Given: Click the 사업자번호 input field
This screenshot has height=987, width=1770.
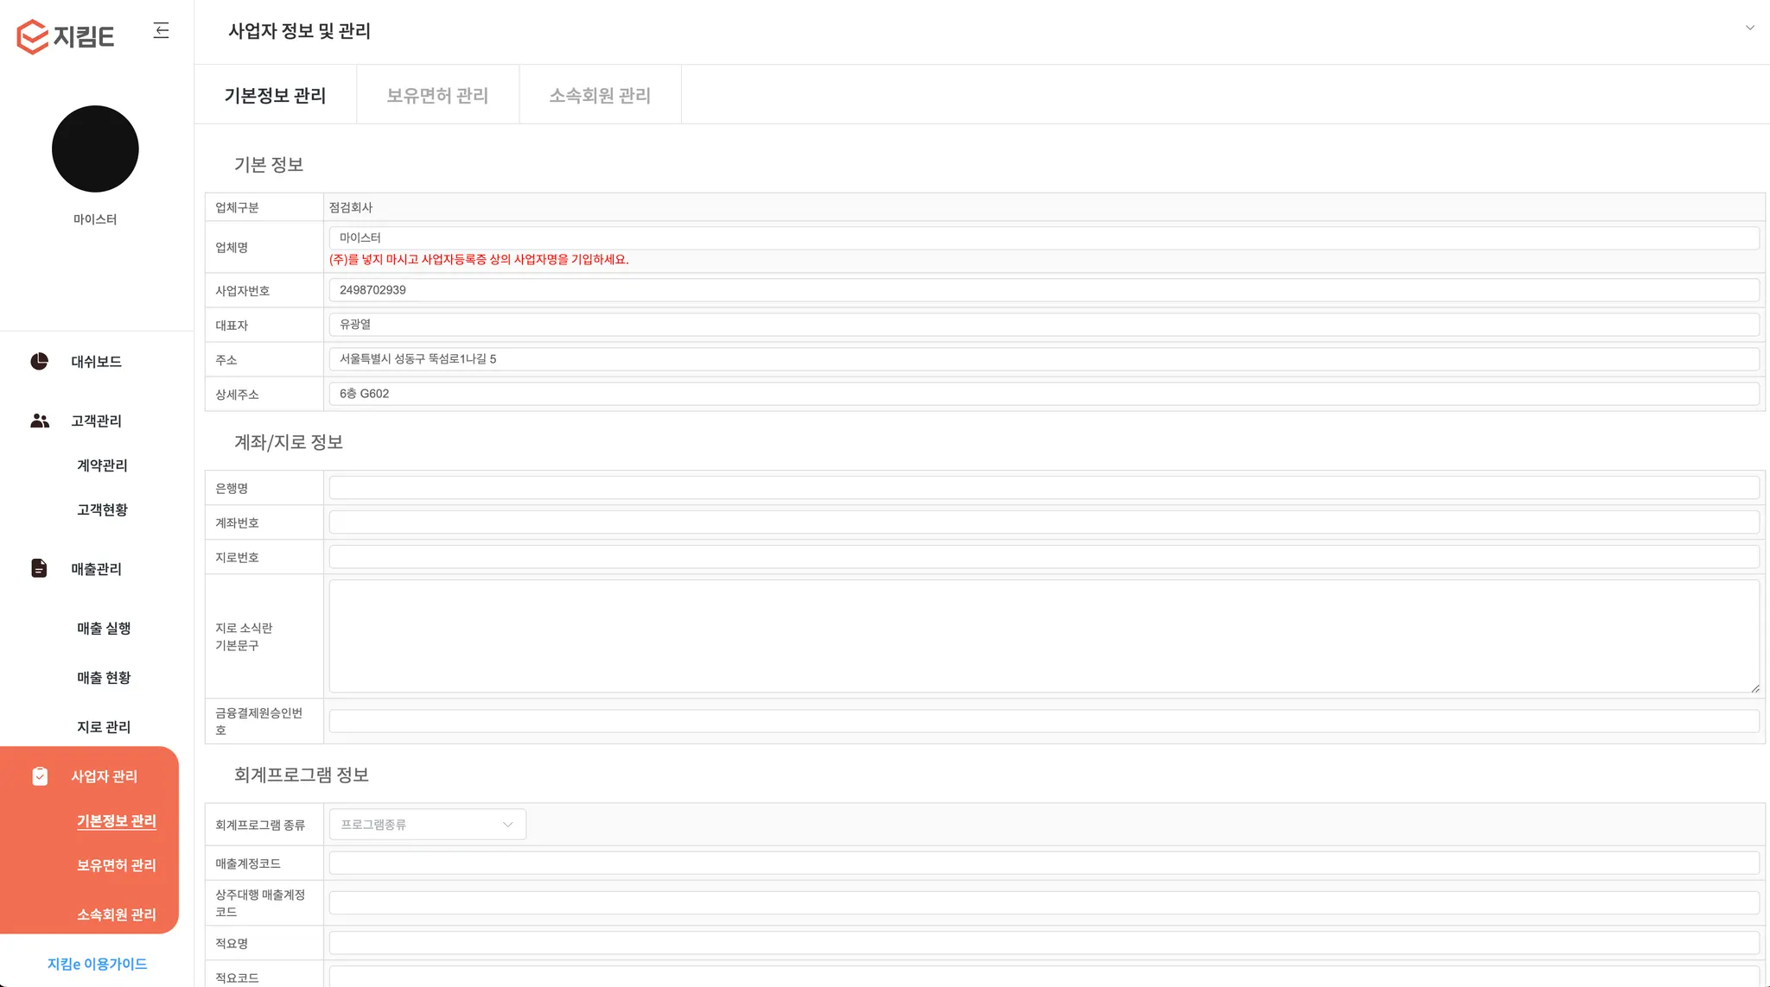Looking at the screenshot, I should (1043, 290).
